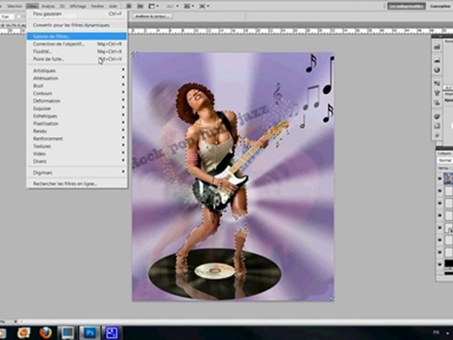Open the page-shaped panel icon in dock

click(437, 126)
